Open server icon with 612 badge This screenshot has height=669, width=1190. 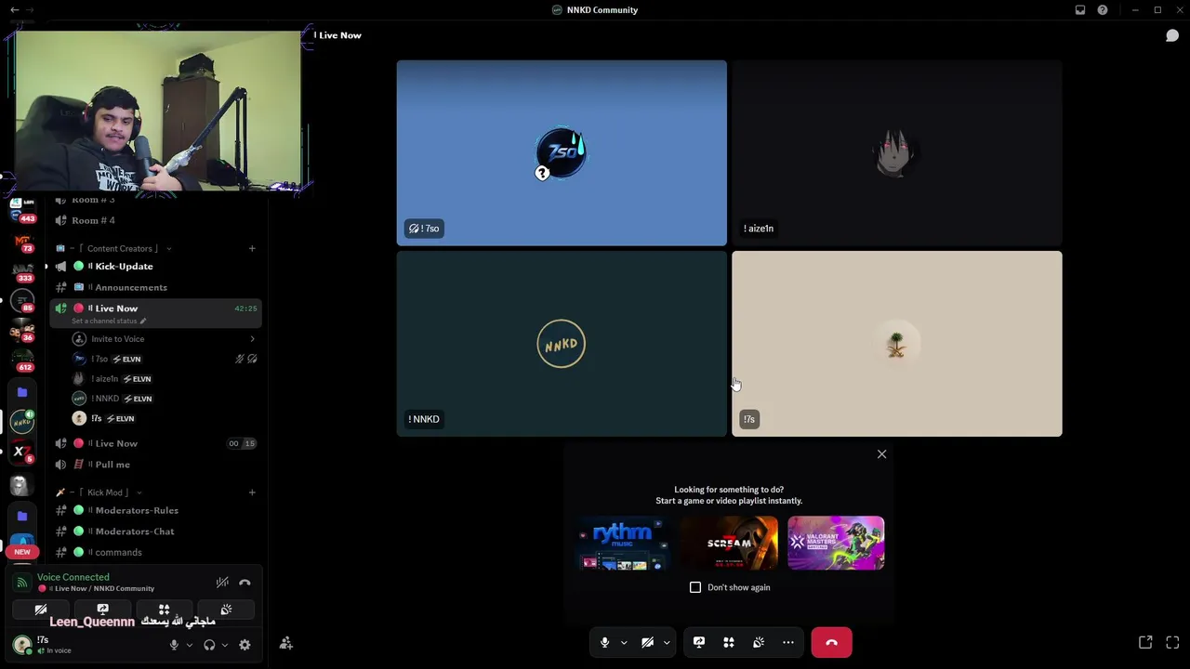click(x=22, y=361)
